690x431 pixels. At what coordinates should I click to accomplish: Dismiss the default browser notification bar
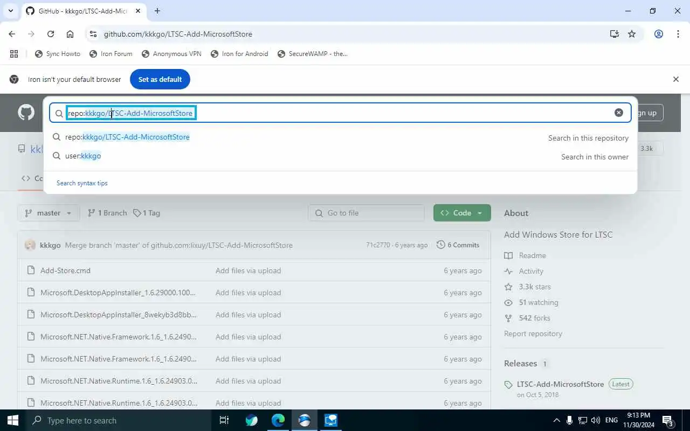tap(676, 79)
